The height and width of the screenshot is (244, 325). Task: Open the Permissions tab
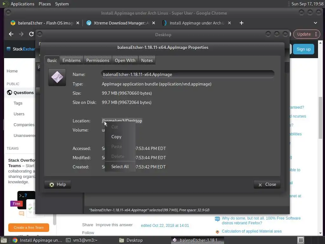pos(98,60)
